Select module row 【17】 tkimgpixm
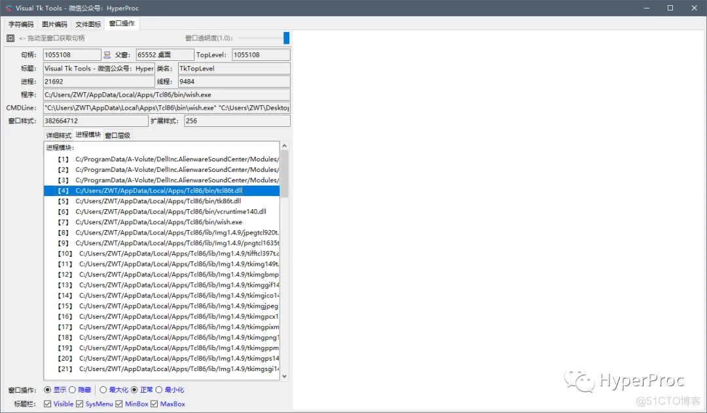The height and width of the screenshot is (413, 707). coord(162,327)
